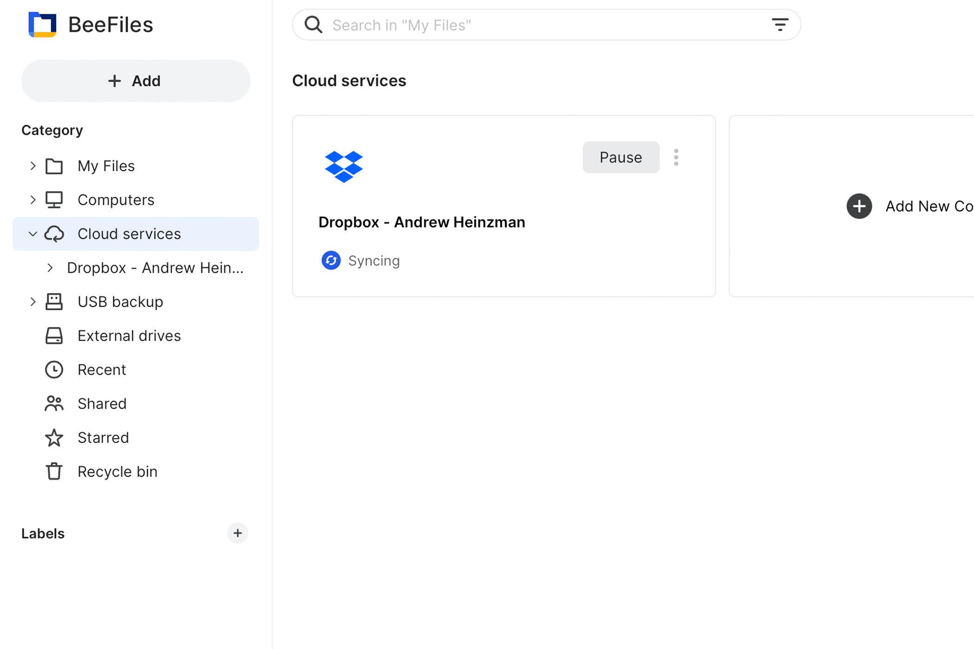This screenshot has height=649, width=974.
Task: Pause Dropbox syncing
Action: (x=621, y=157)
